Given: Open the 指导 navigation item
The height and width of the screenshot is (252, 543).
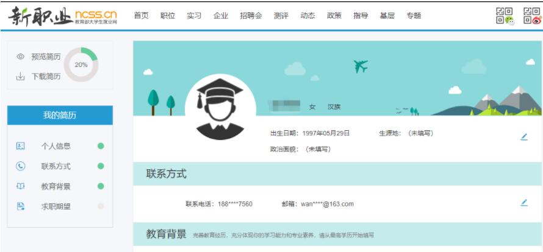Looking at the screenshot, I should tap(361, 16).
